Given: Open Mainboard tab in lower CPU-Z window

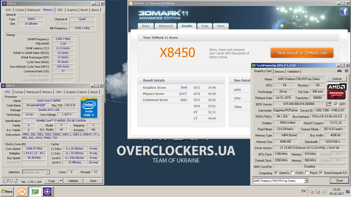Looking at the screenshot, I should 33,92.
